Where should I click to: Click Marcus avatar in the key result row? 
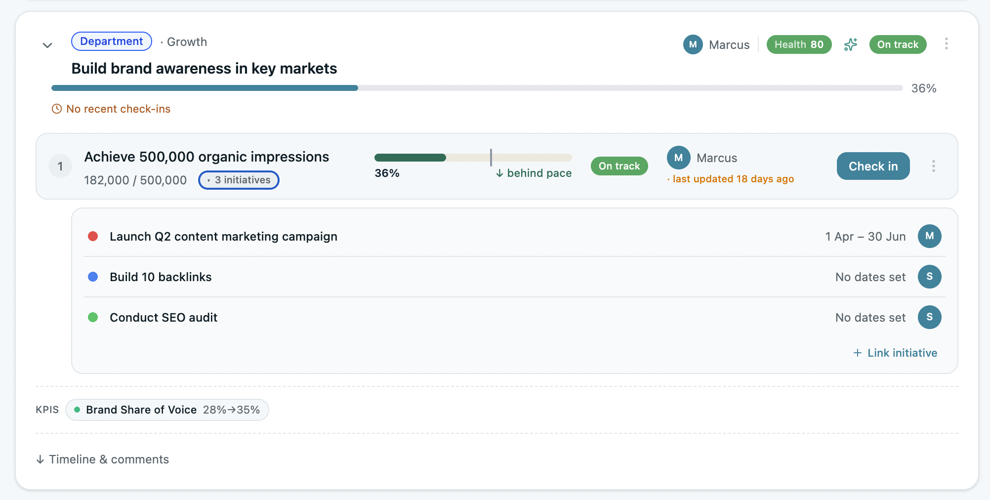coord(679,158)
